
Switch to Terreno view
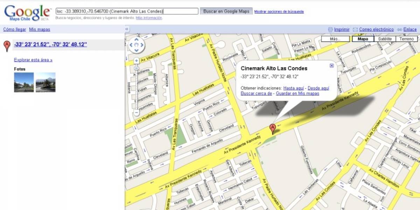[x=406, y=39]
